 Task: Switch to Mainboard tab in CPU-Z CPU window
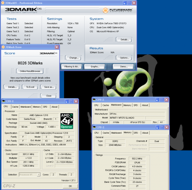[x=25, y=107]
